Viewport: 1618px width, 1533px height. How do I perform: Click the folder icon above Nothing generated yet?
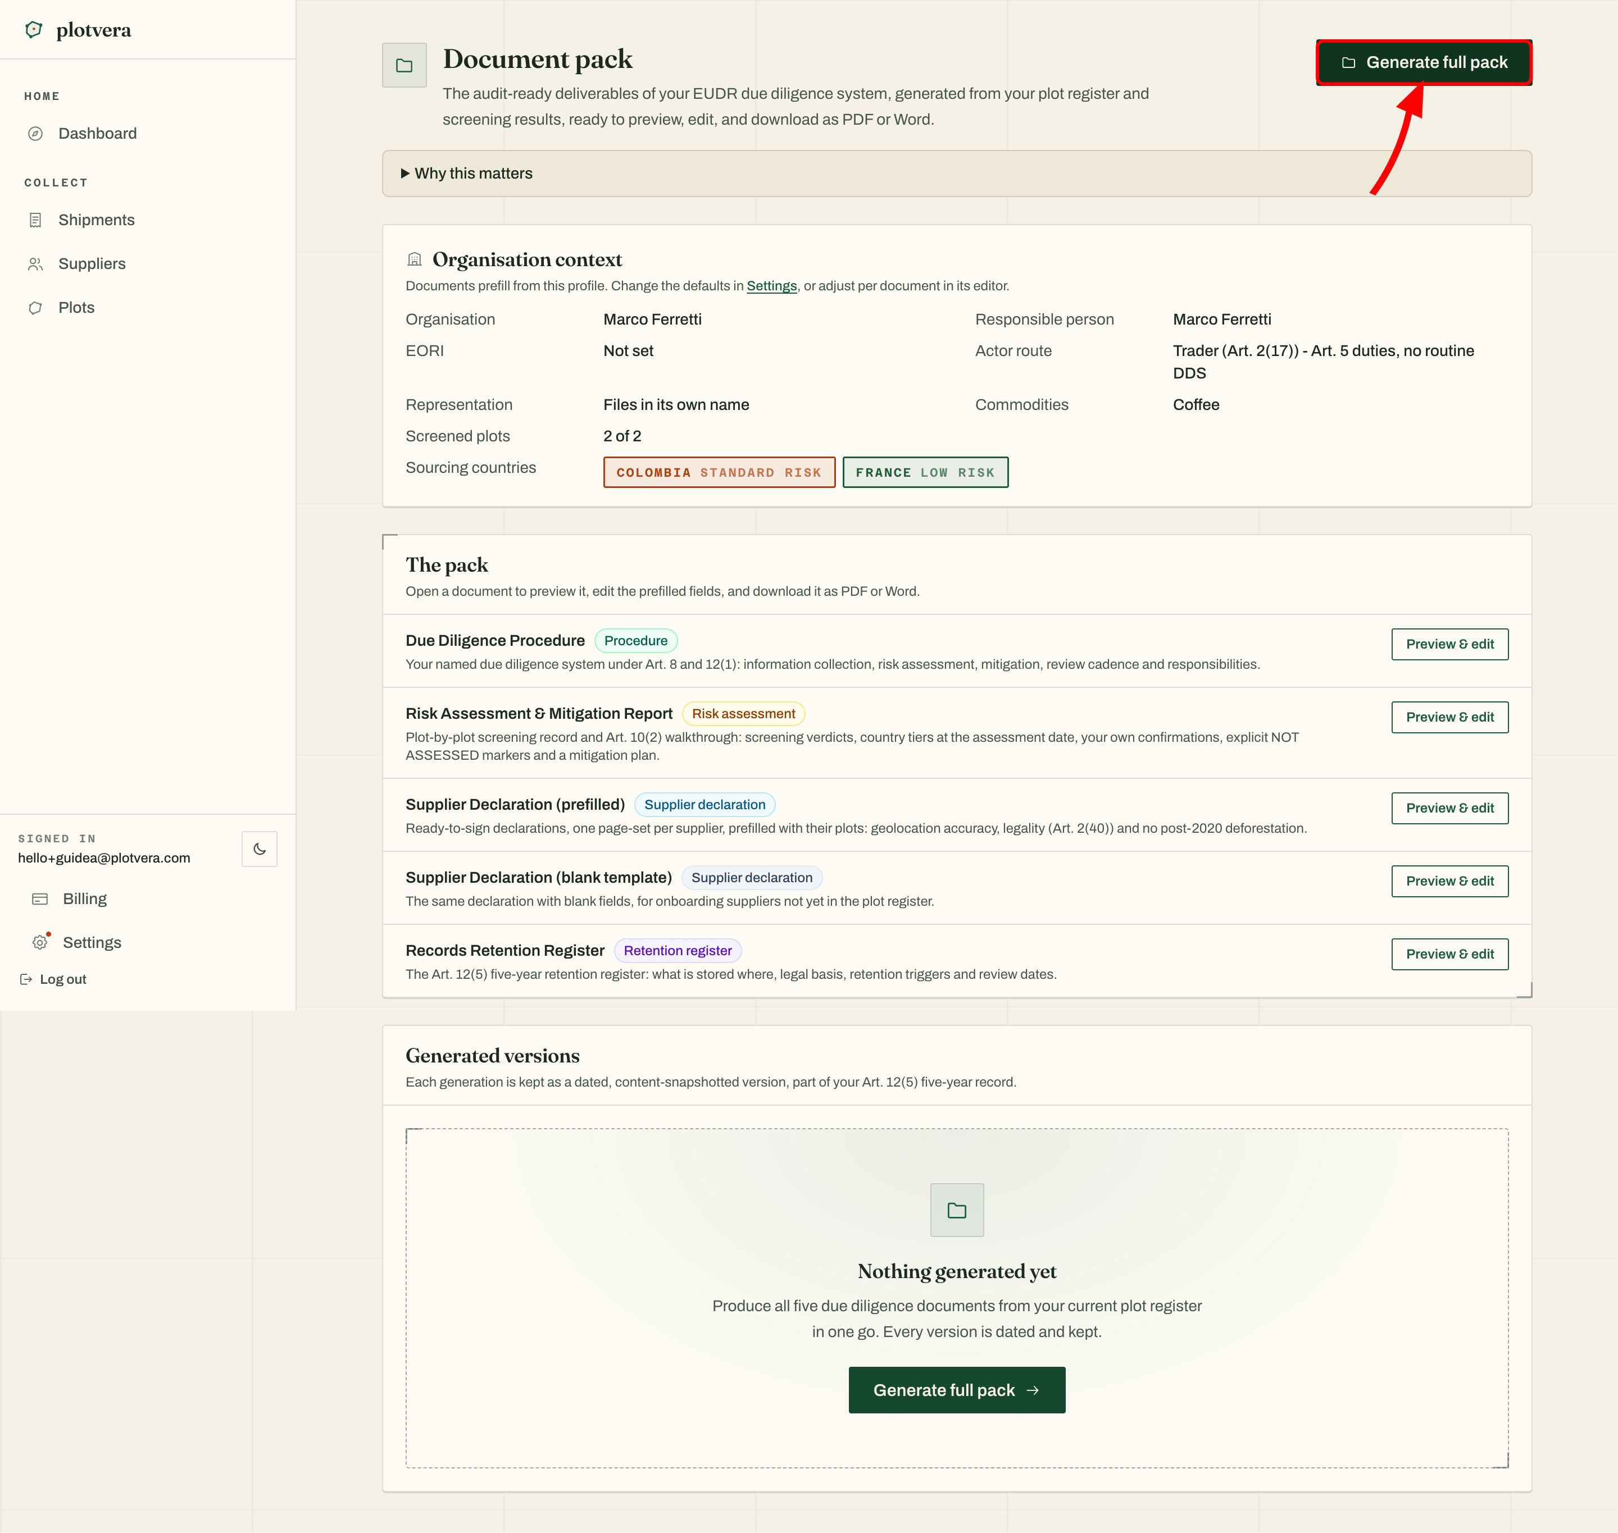(x=957, y=1210)
